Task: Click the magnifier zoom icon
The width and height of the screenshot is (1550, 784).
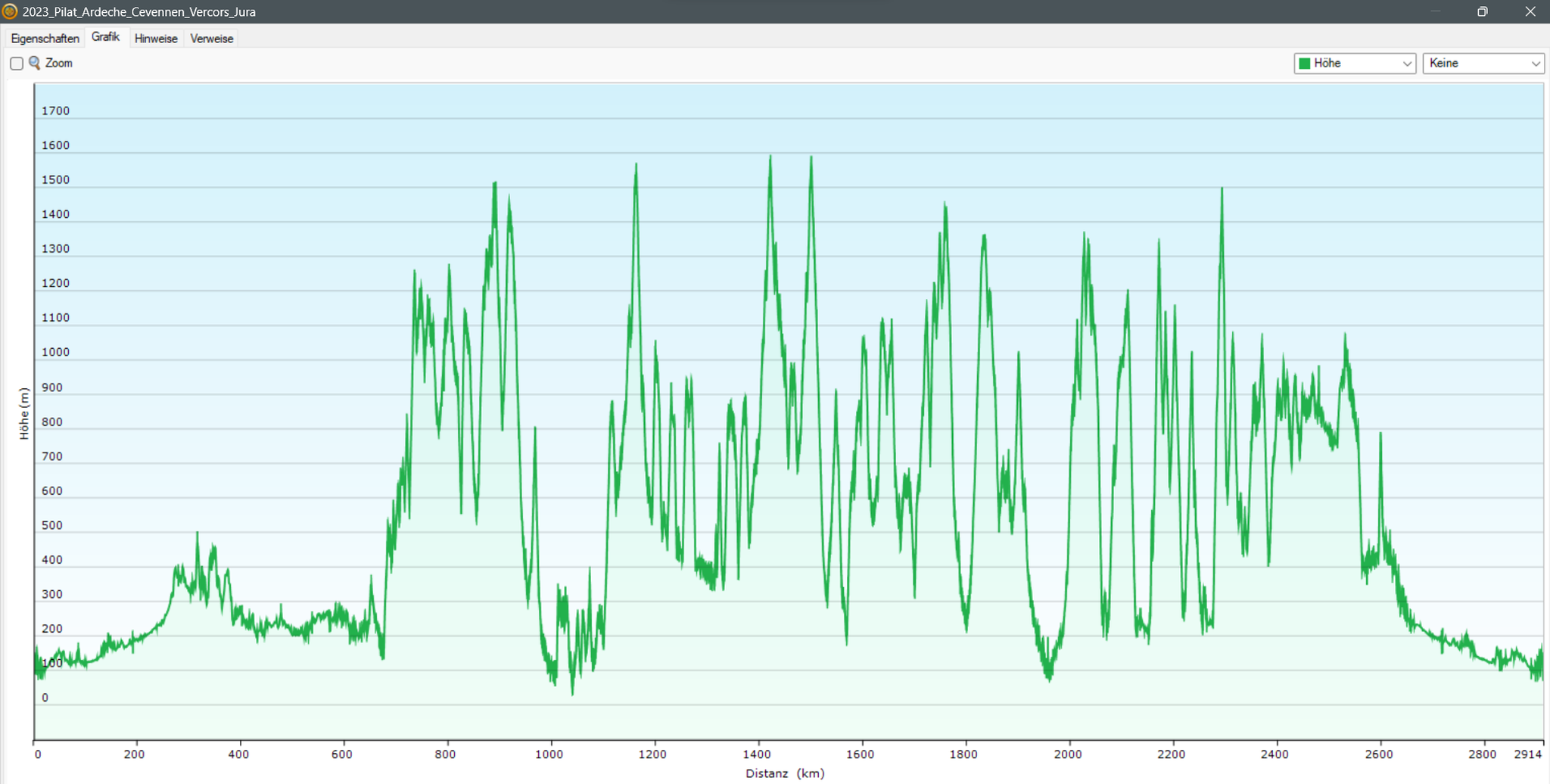Action: [34, 64]
